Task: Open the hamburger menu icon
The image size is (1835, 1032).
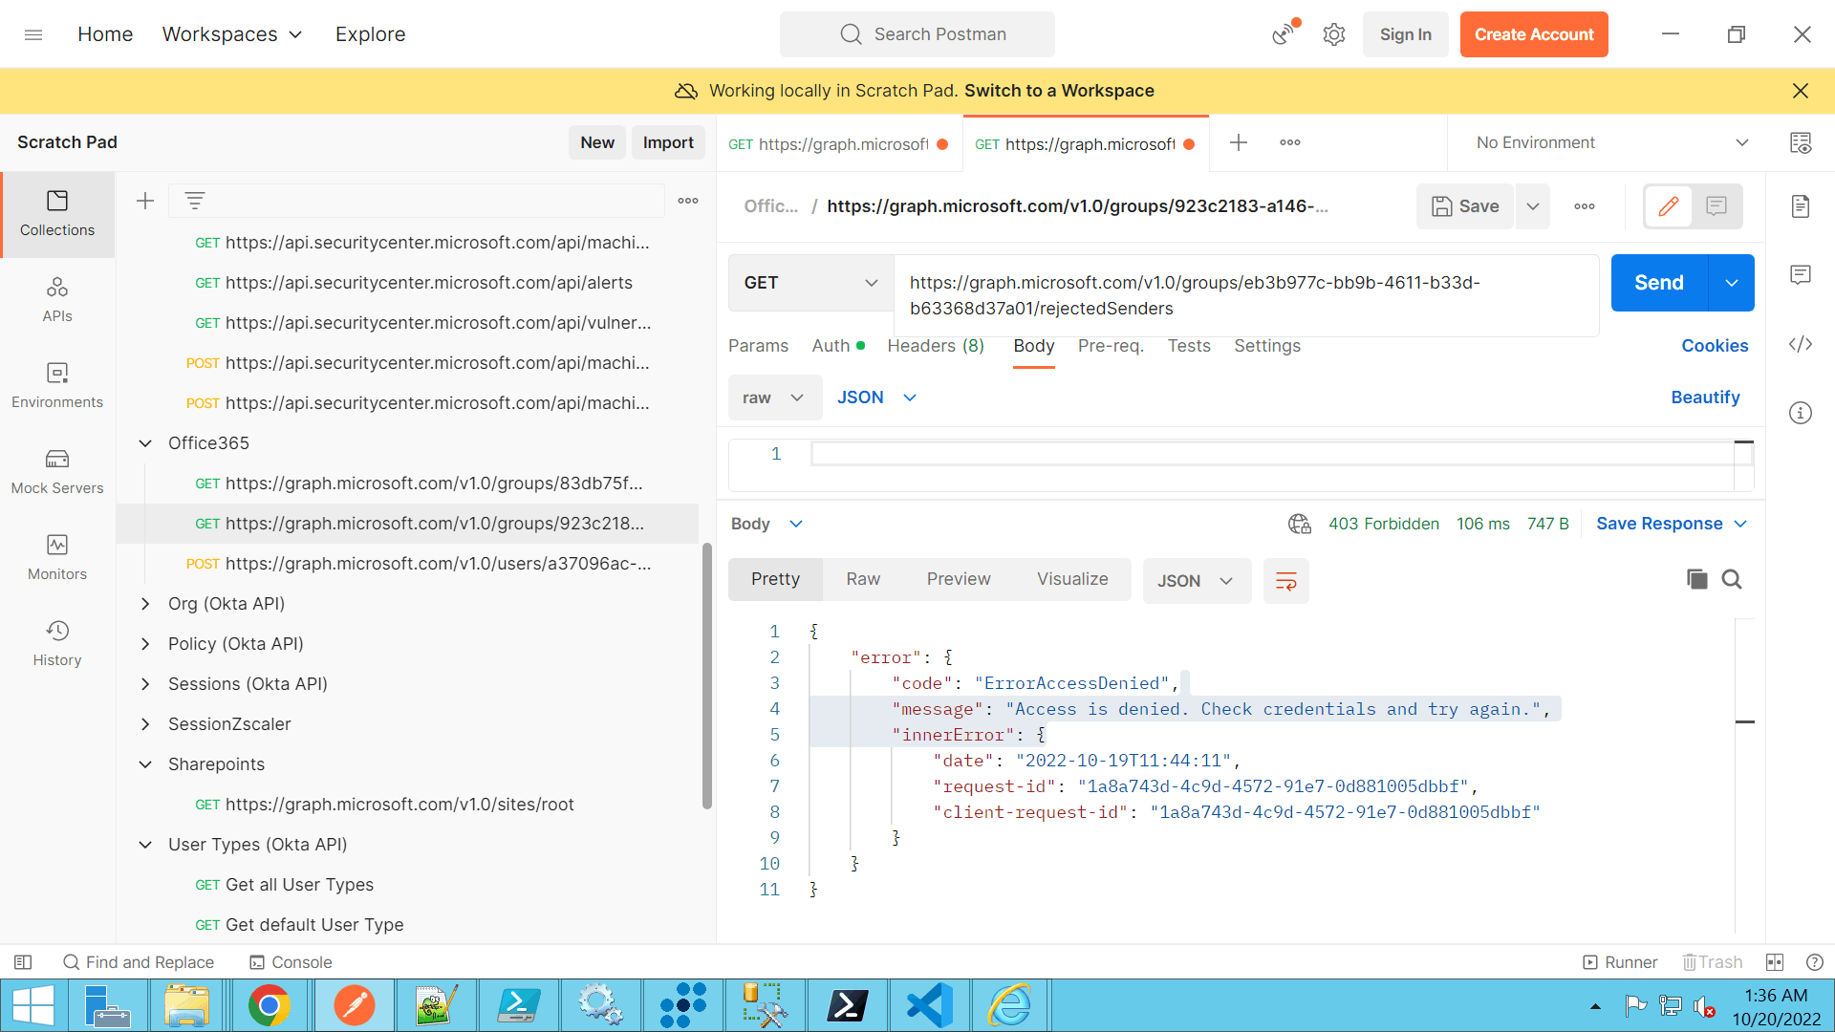Action: pos(33,34)
